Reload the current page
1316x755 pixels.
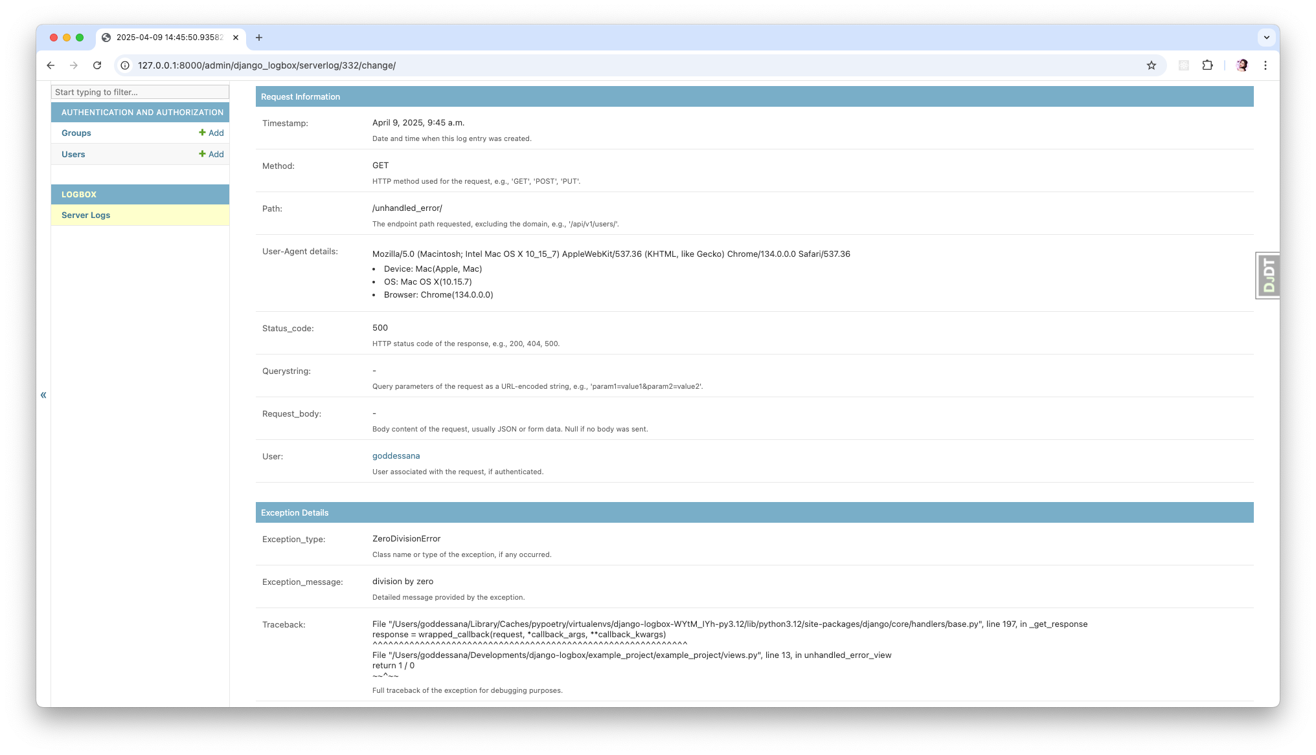coord(97,65)
